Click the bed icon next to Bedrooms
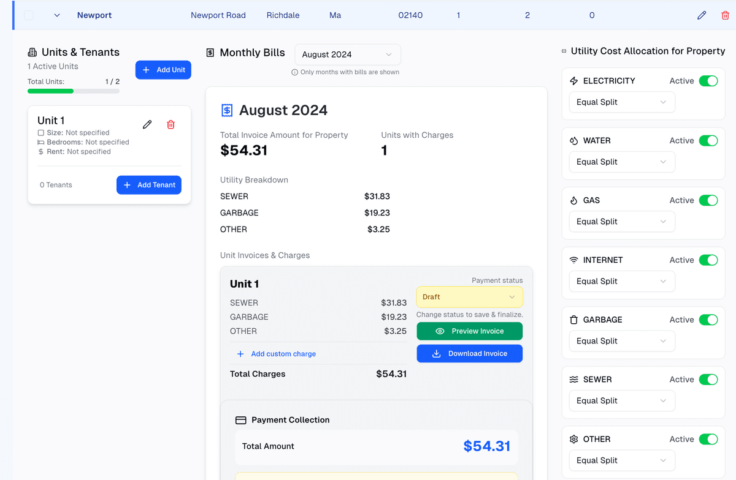The width and height of the screenshot is (736, 480). [41, 142]
